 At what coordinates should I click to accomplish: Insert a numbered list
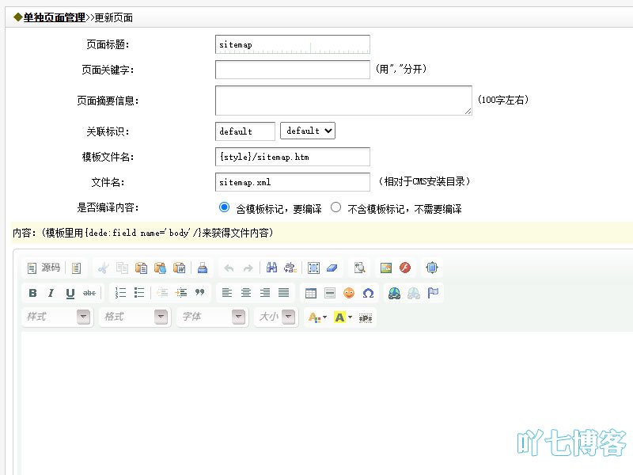[120, 293]
